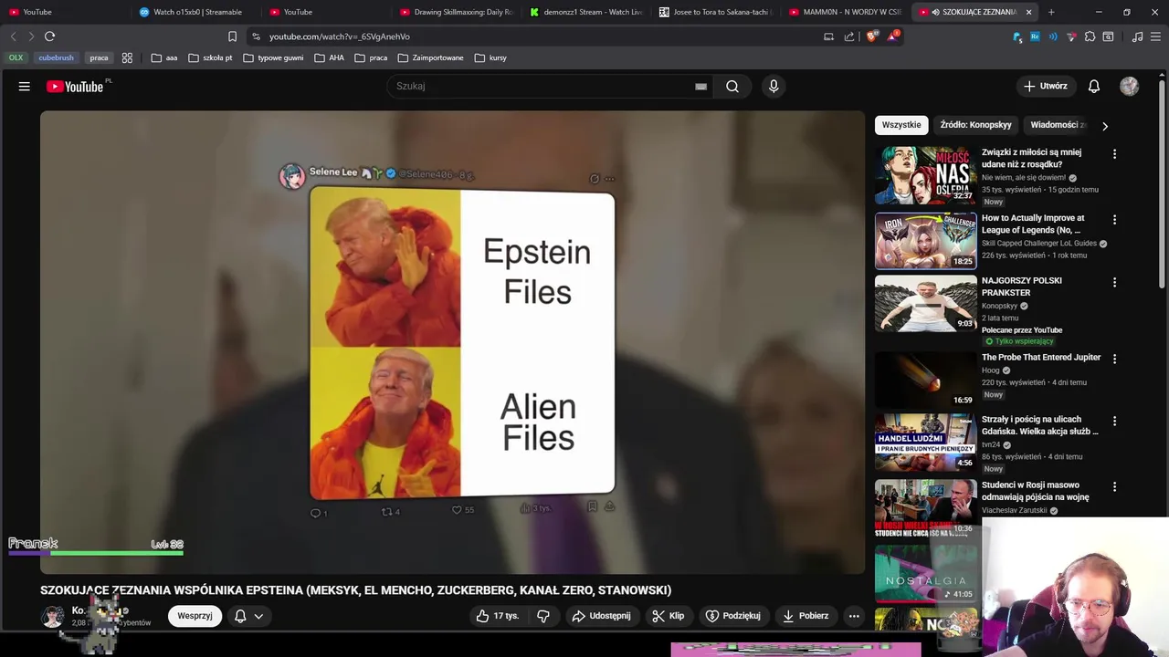Image resolution: width=1169 pixels, height=657 pixels.
Task: Open options for How to Actually Improve video
Action: click(1114, 220)
